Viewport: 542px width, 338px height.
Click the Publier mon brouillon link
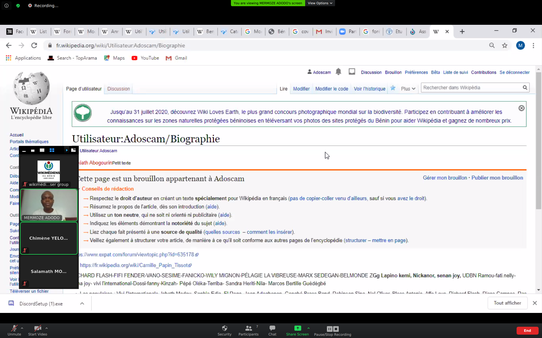click(x=497, y=178)
